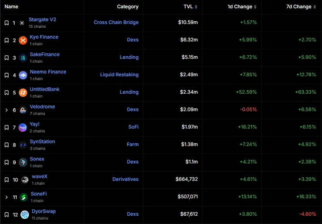
Task: Expand the SoneFi row
Action: click(7, 197)
